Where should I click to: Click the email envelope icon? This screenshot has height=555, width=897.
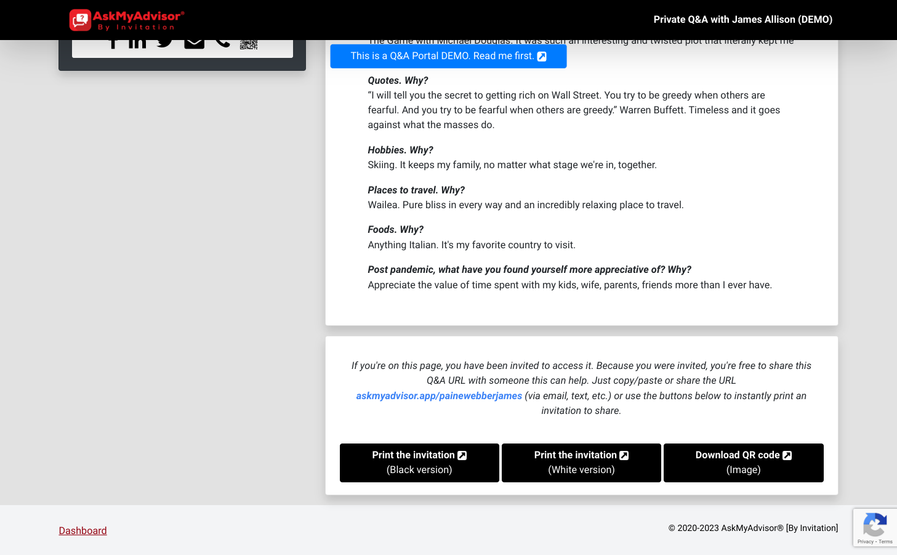point(194,44)
